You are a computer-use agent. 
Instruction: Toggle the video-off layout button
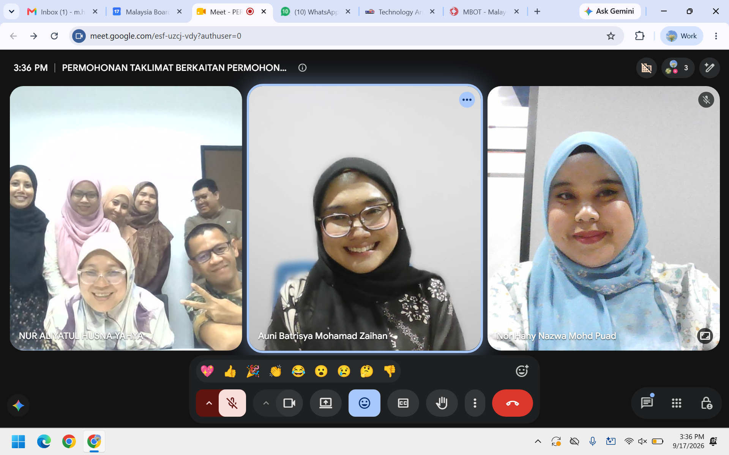(647, 68)
